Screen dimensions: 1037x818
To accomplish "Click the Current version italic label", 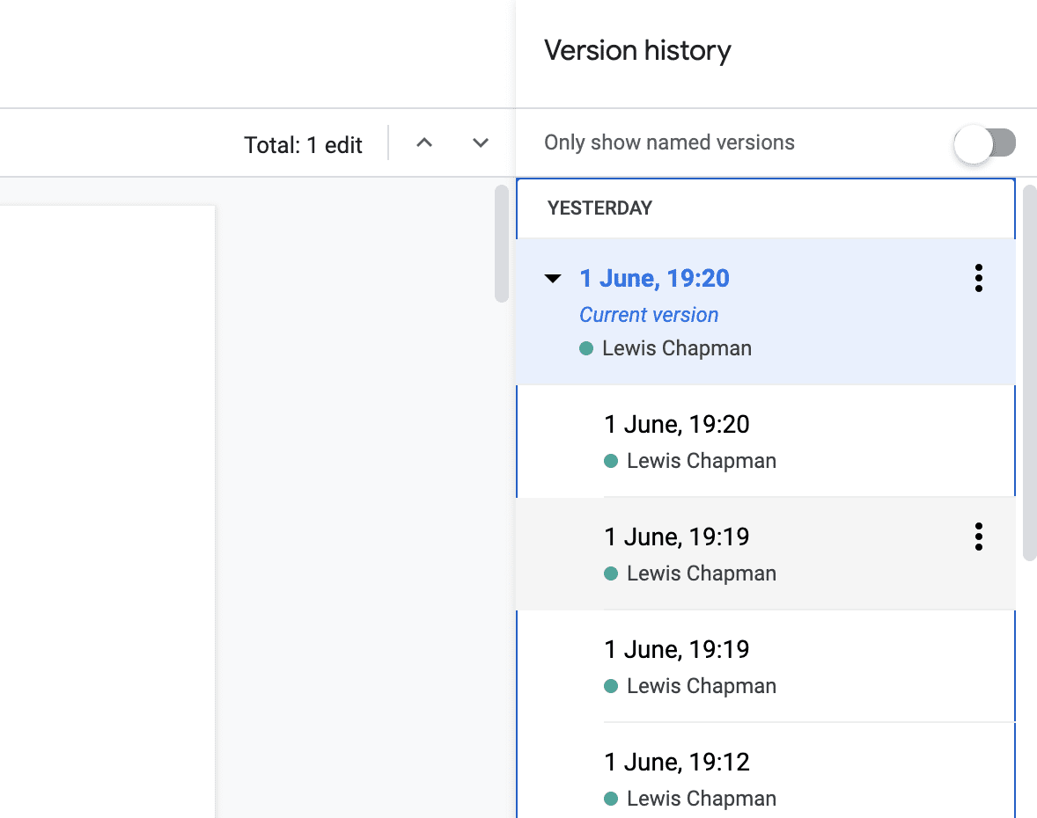I will pos(649,315).
